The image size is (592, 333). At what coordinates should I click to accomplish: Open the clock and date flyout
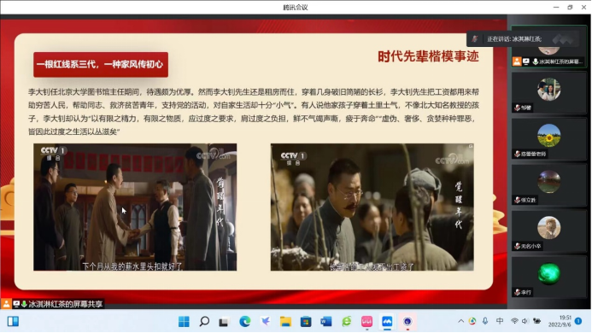(x=560, y=321)
